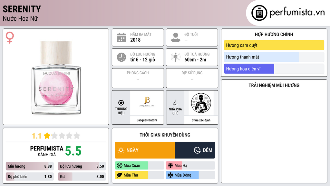Click the leaf icon for Mùa Thu

click(120, 175)
